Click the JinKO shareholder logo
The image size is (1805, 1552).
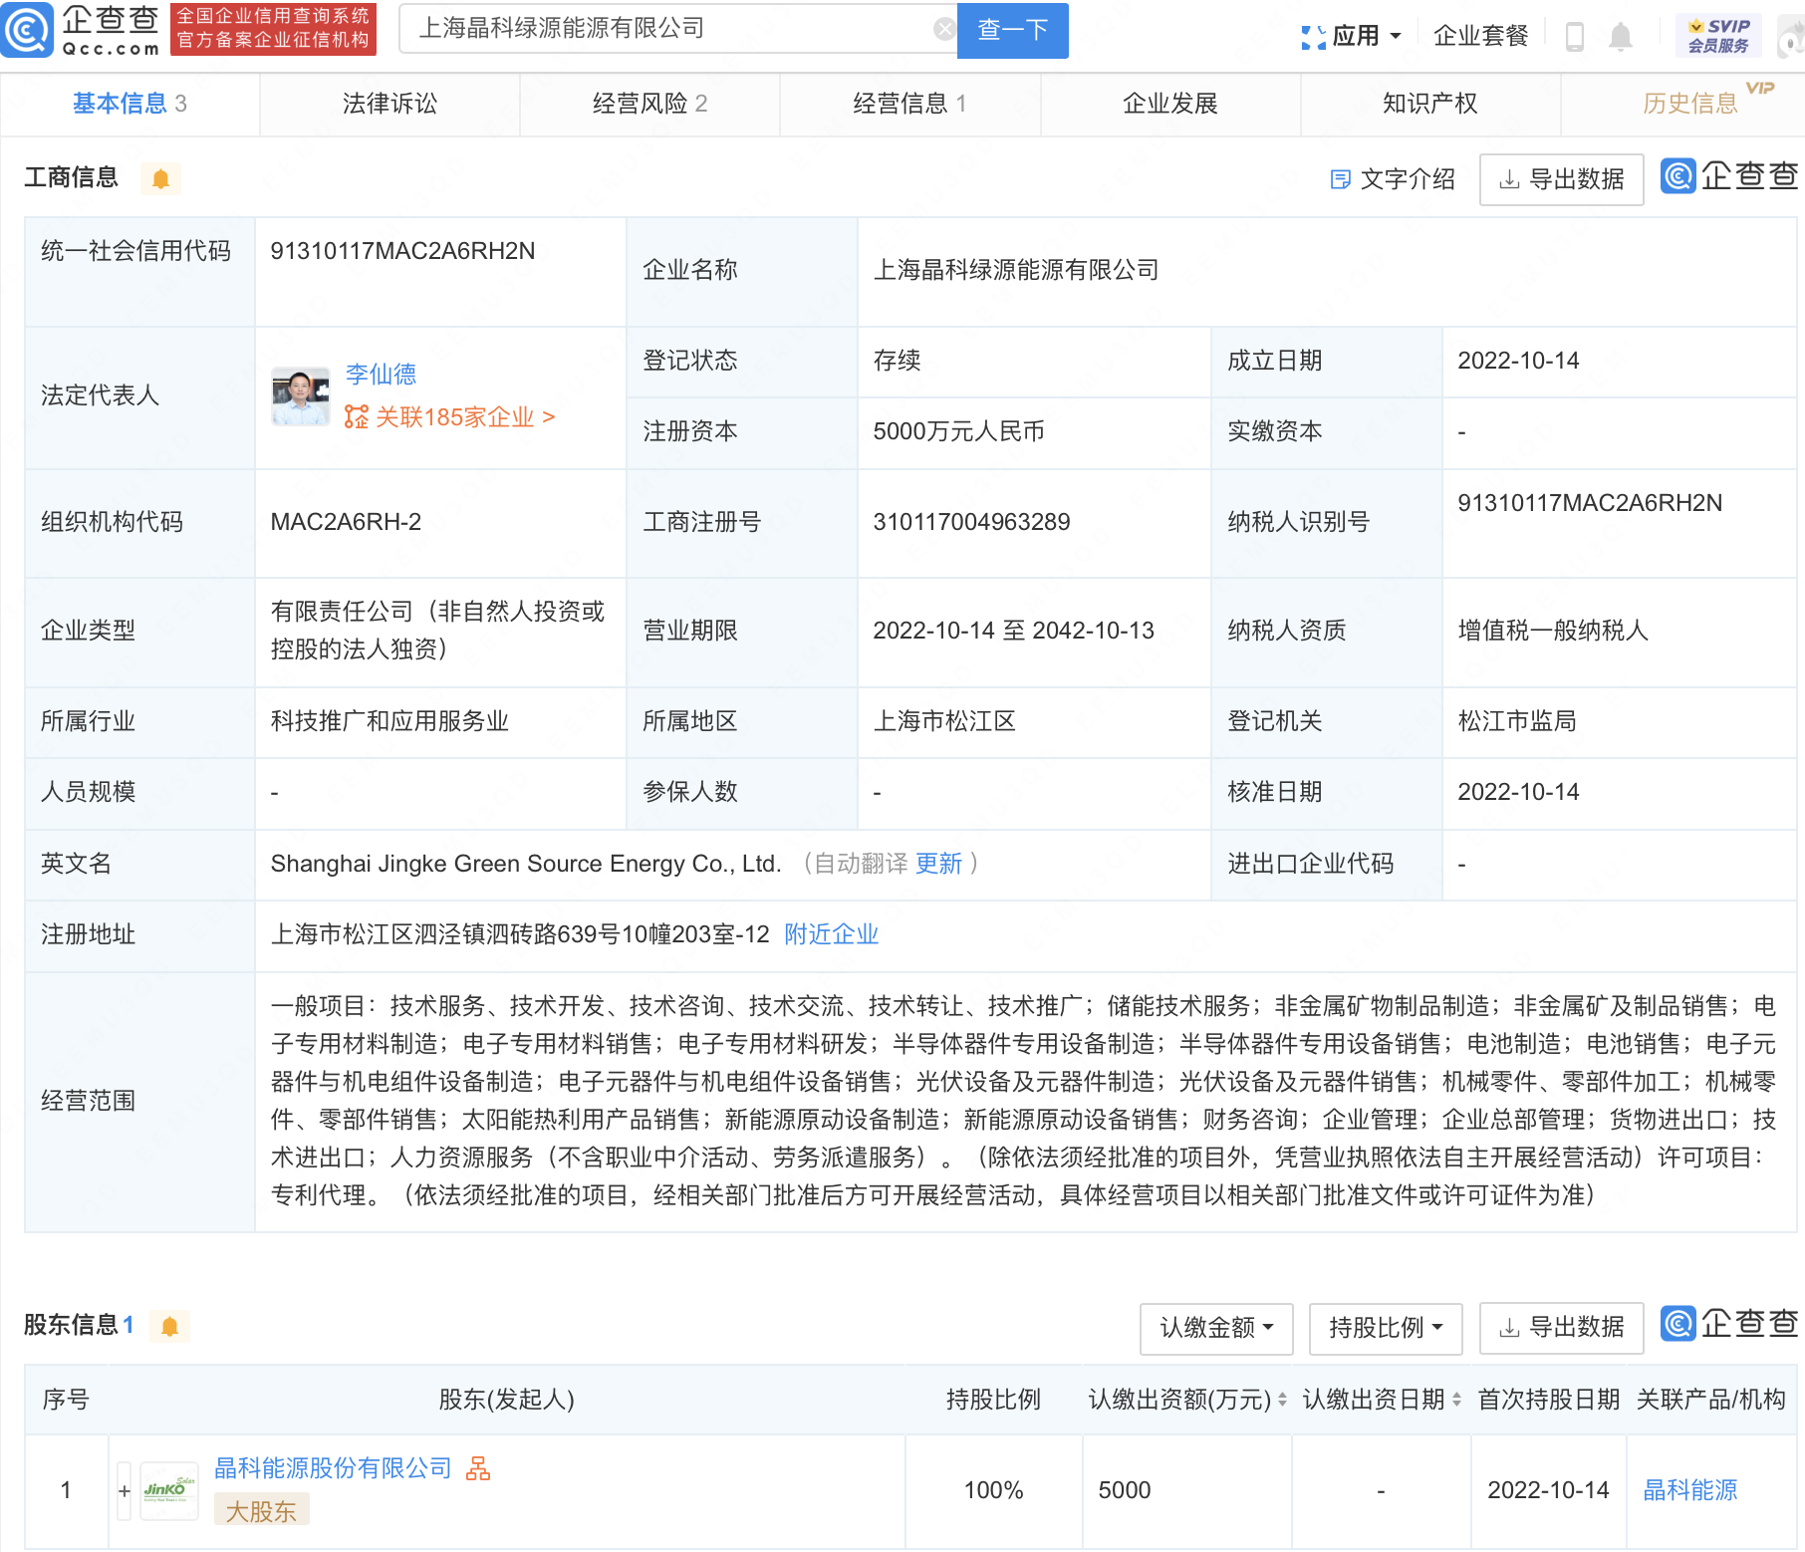pos(169,1490)
